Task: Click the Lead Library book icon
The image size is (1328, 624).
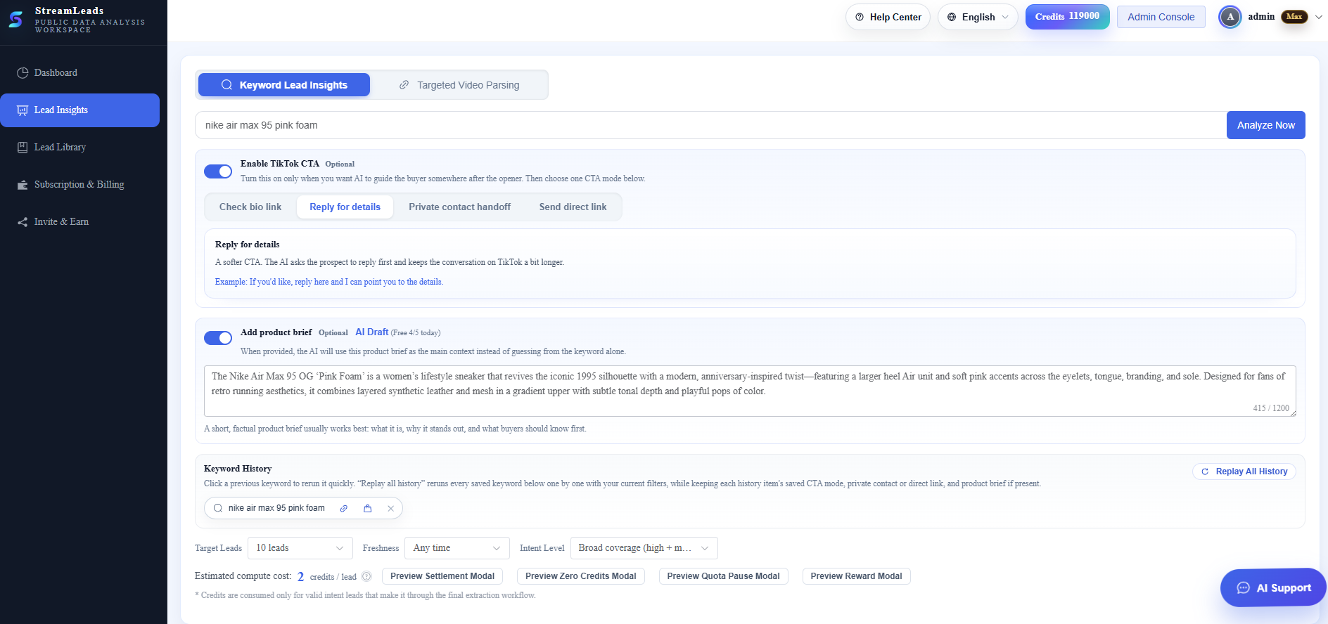Action: 23,148
